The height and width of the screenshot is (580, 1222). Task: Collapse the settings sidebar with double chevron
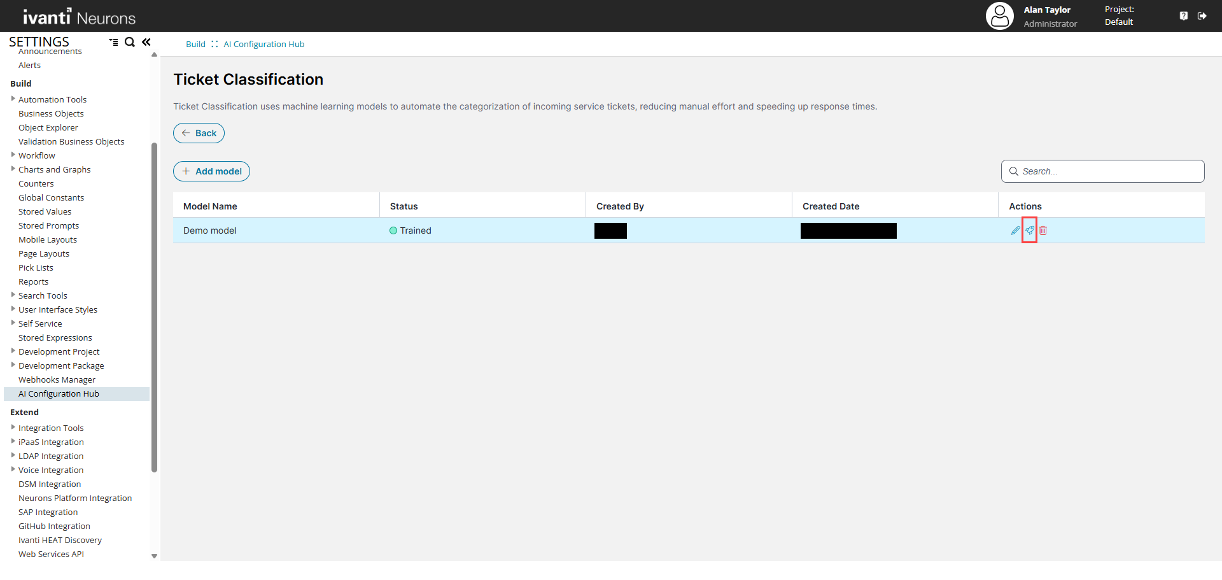coord(146,42)
